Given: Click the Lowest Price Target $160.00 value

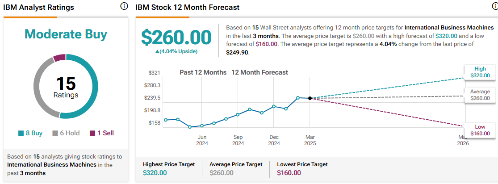Looking at the screenshot, I should [289, 173].
